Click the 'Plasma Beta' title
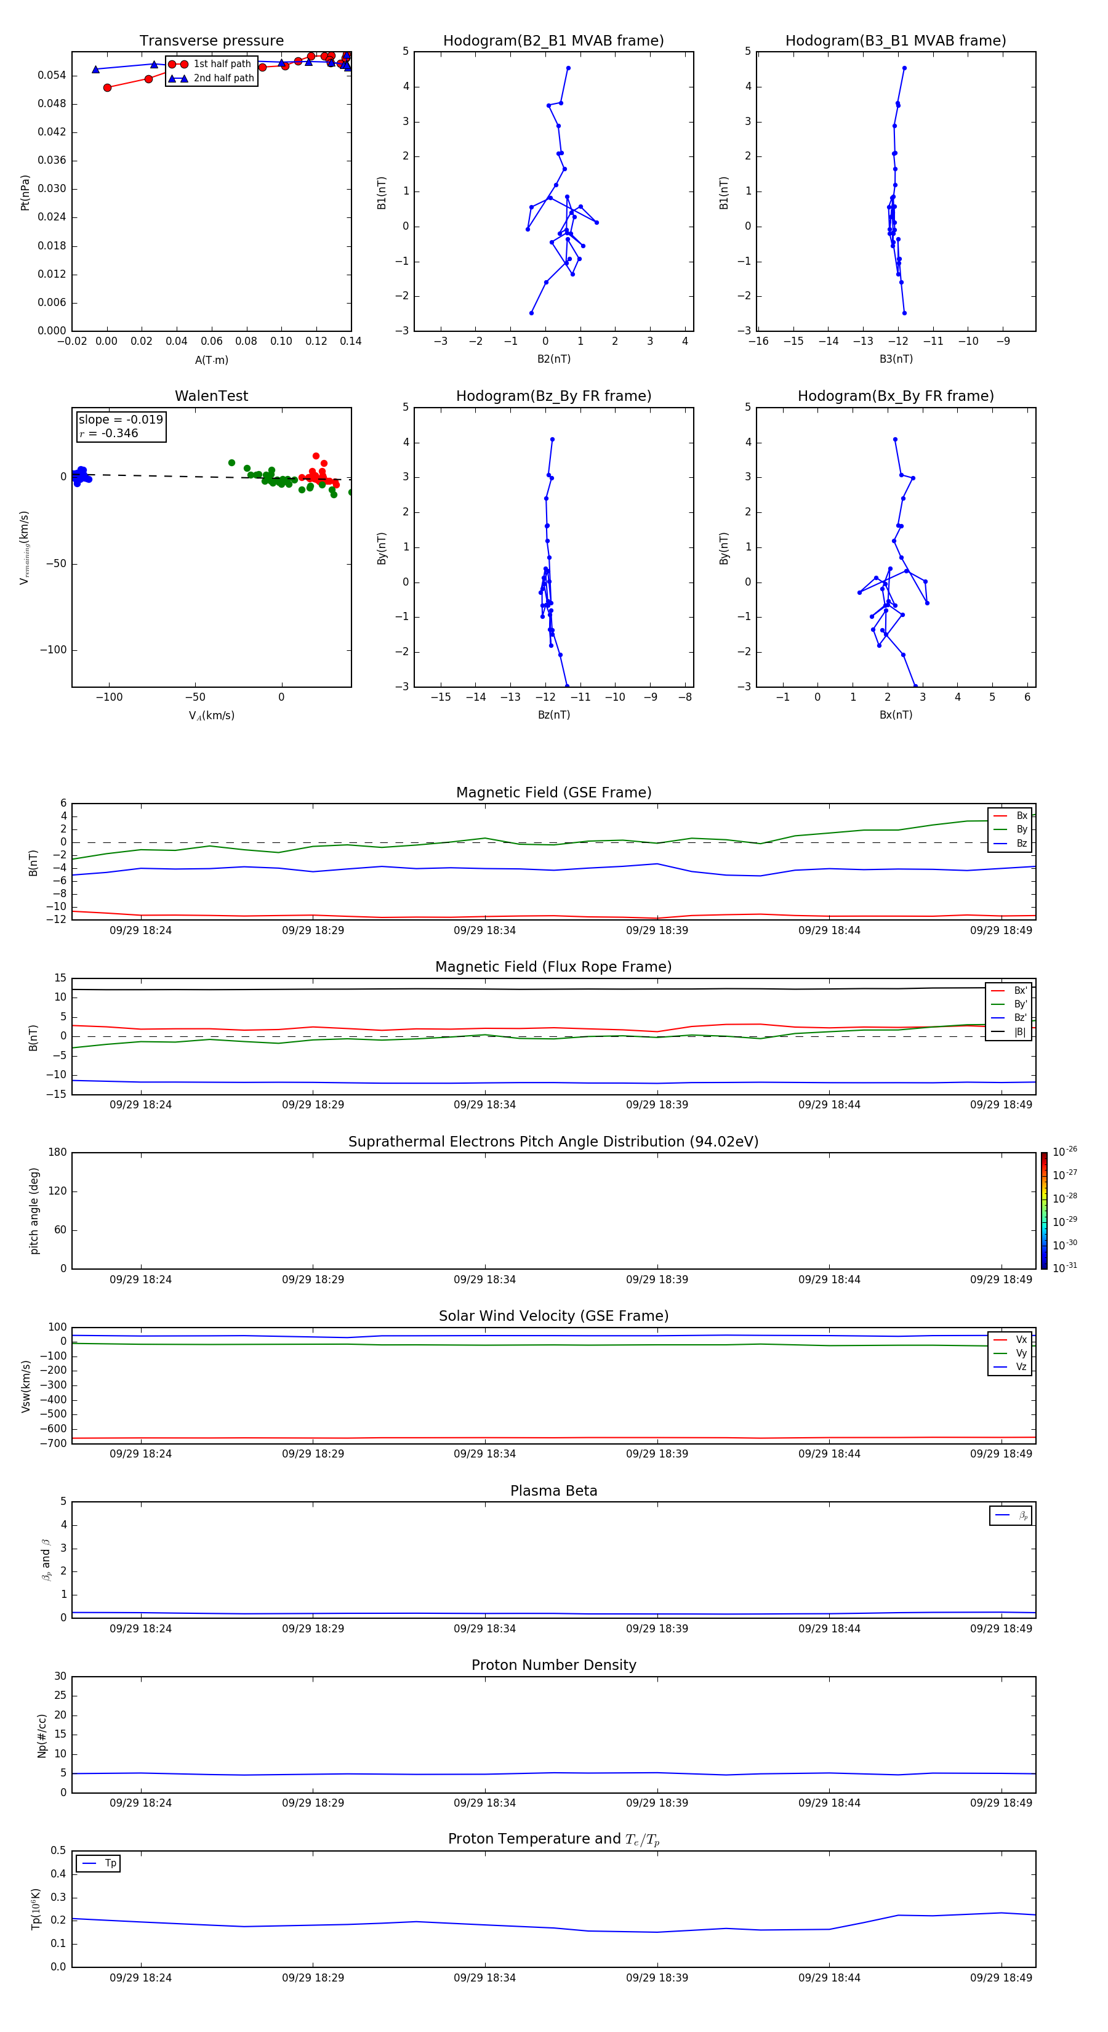 coord(553,1491)
